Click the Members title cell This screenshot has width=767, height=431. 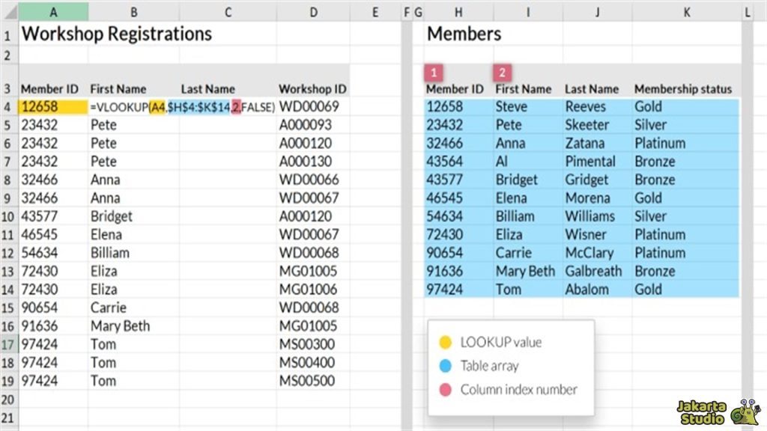click(464, 34)
